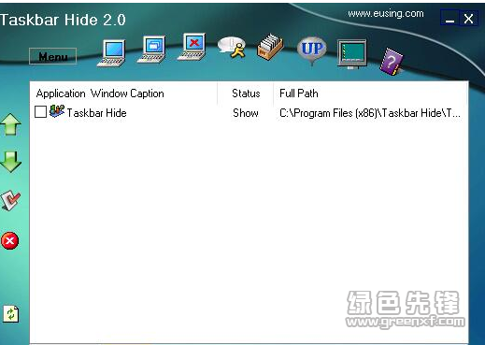
Task: Close the Taskbar Hide window
Action: click(x=468, y=19)
